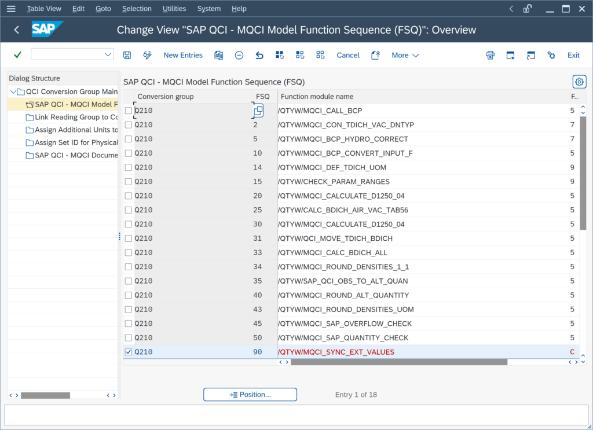This screenshot has height=430, width=593.
Task: Click the SAP logo
Action: pos(47,29)
